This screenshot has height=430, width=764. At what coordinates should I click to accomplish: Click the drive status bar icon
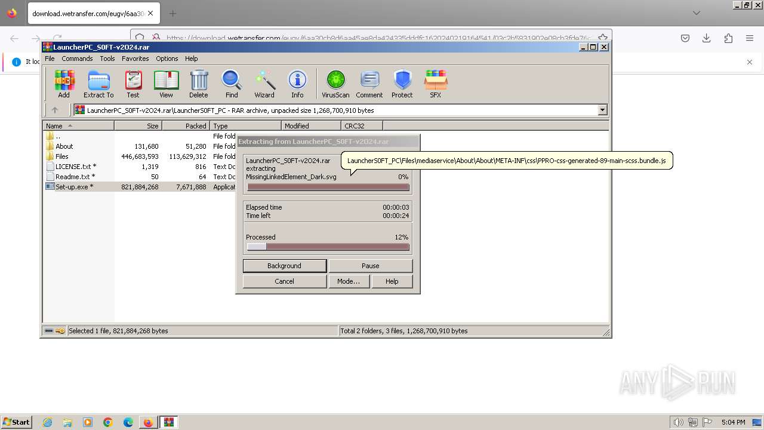pos(49,331)
